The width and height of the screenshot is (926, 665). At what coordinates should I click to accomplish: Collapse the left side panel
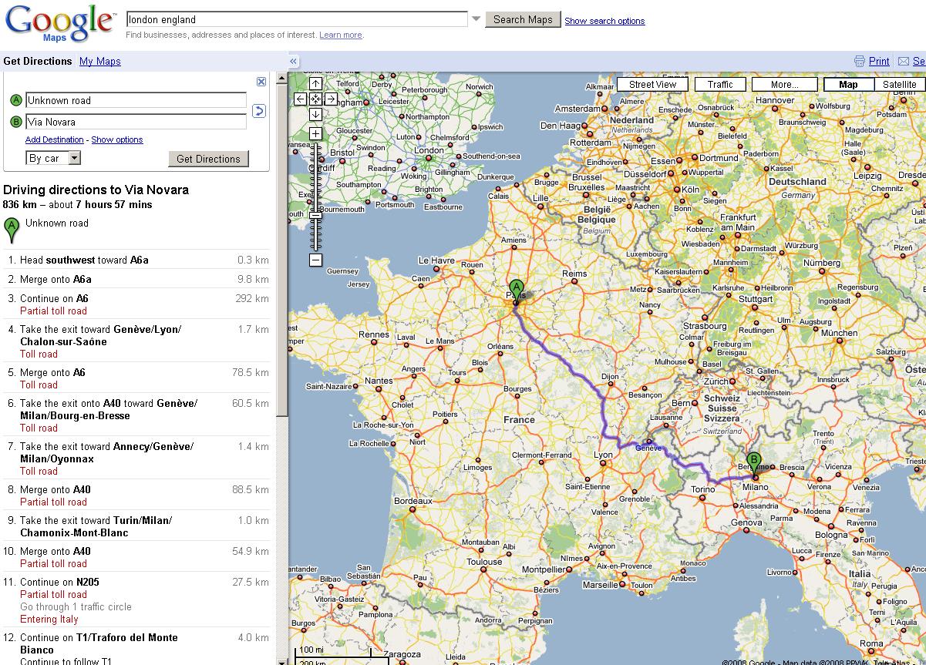tap(294, 62)
